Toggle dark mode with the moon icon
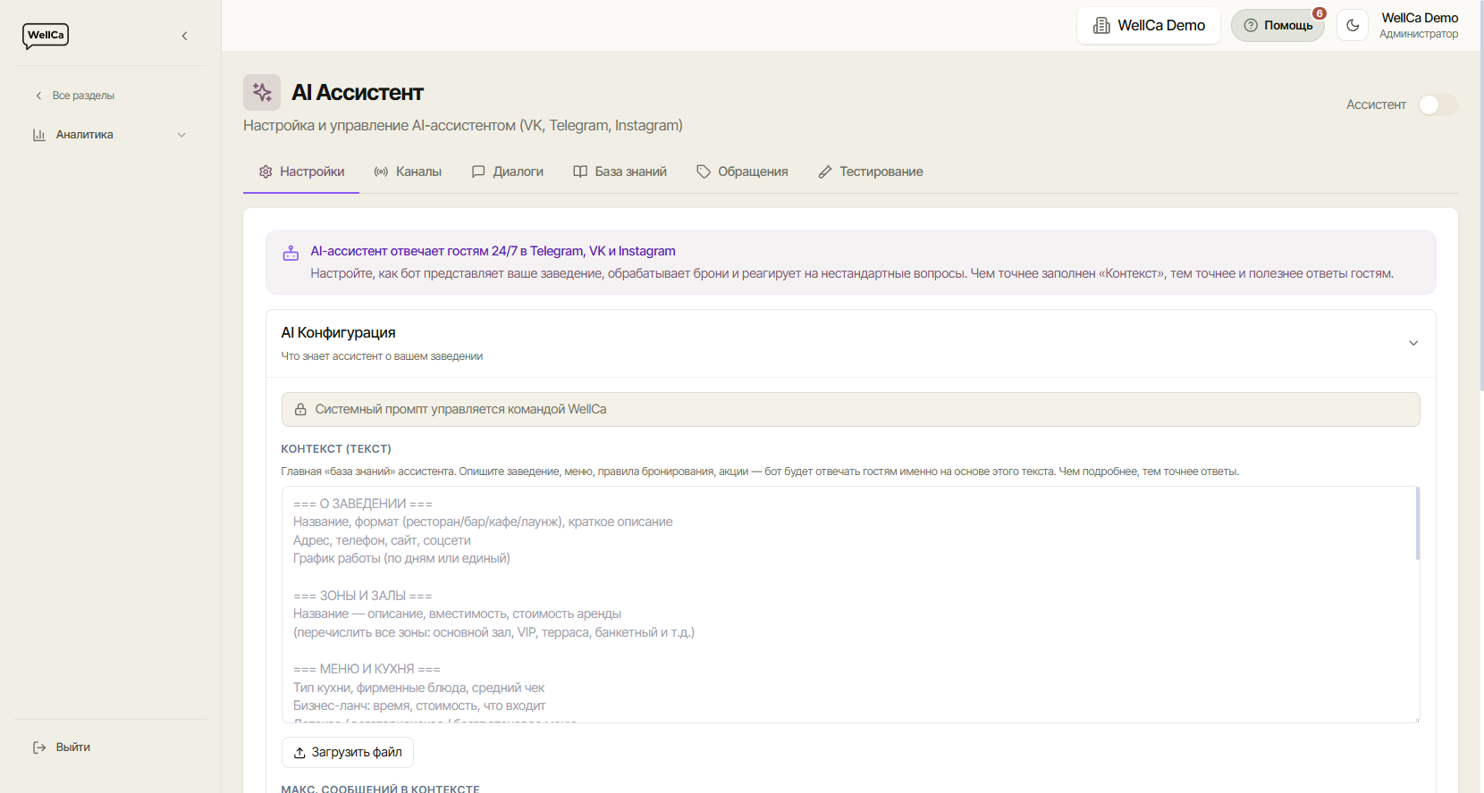1484x793 pixels. 1353,25
